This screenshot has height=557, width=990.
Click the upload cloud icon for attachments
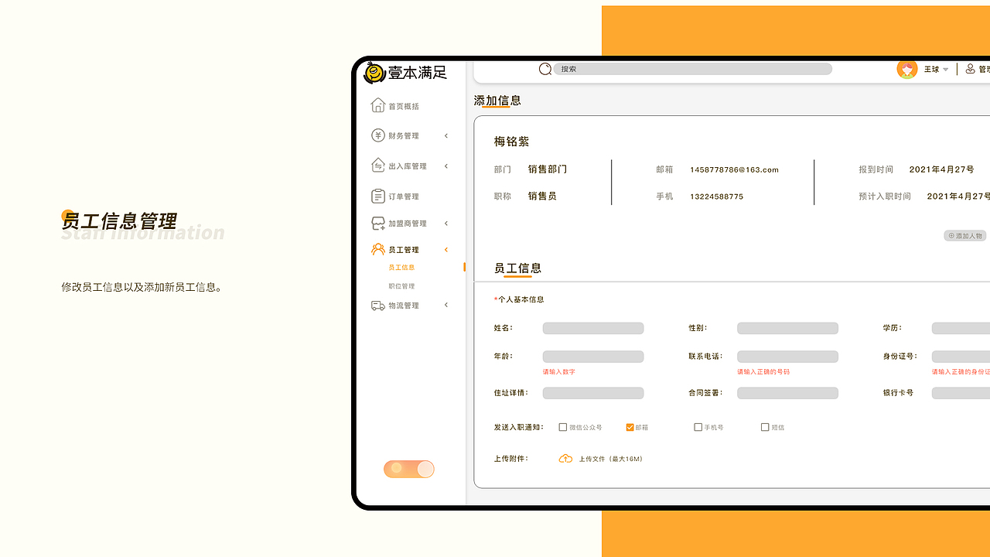(x=565, y=458)
